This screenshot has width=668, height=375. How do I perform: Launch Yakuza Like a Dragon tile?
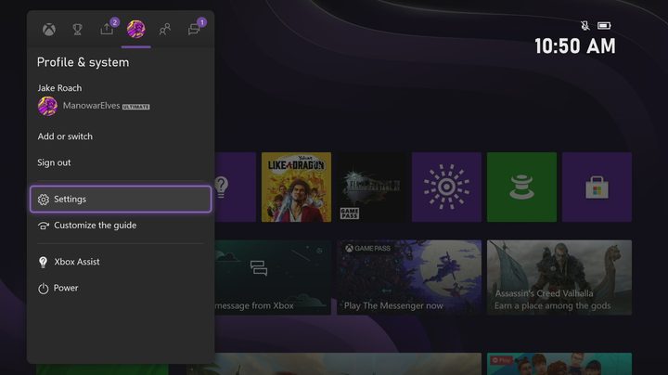296,187
